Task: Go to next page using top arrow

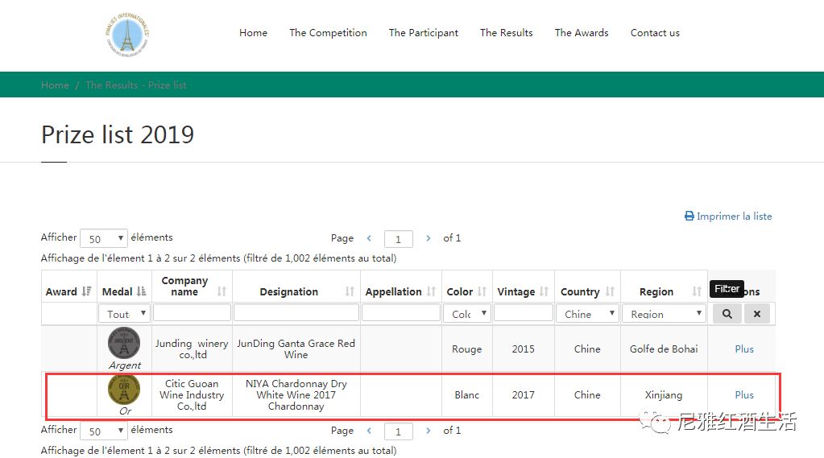Action: point(429,238)
